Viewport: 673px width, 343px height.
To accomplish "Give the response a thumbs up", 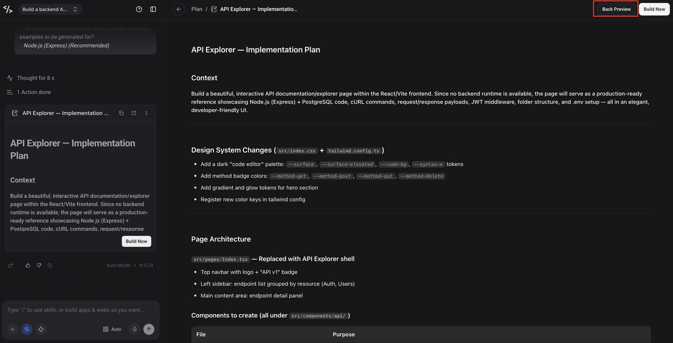I will point(28,265).
